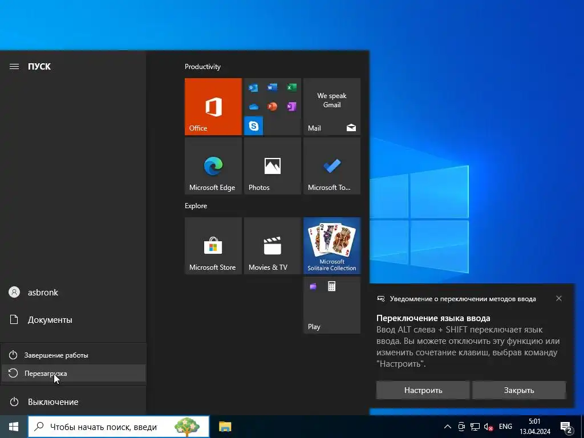
Task: Click the Выключение power button
Action: (x=73, y=402)
